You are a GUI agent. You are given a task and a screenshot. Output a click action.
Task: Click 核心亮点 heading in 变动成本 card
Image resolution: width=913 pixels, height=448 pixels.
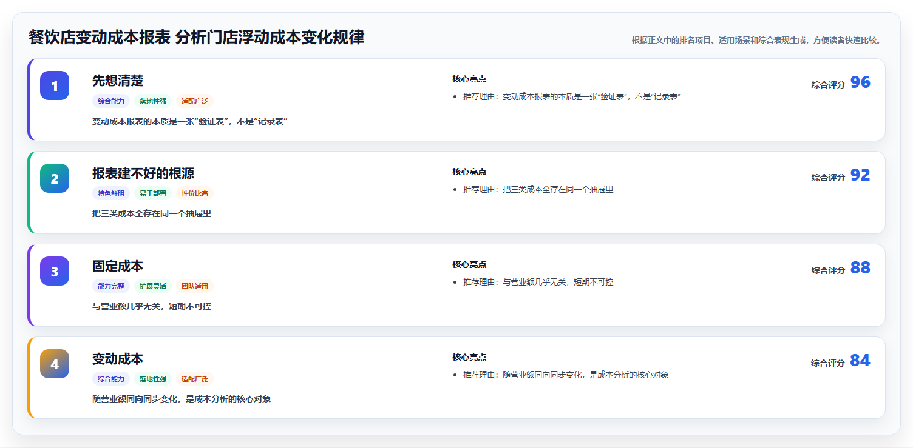469,358
